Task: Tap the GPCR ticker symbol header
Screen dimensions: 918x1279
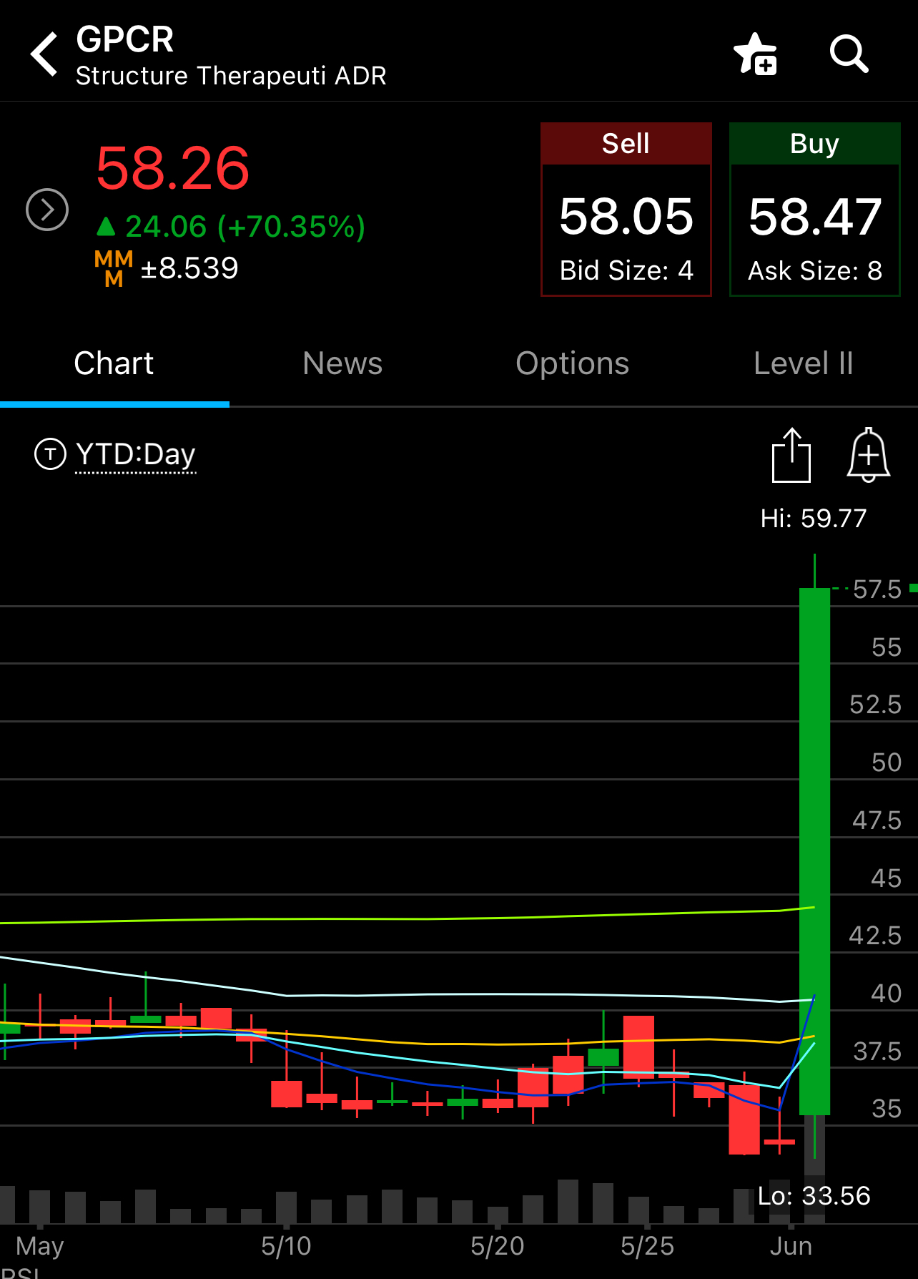Action: coord(125,39)
